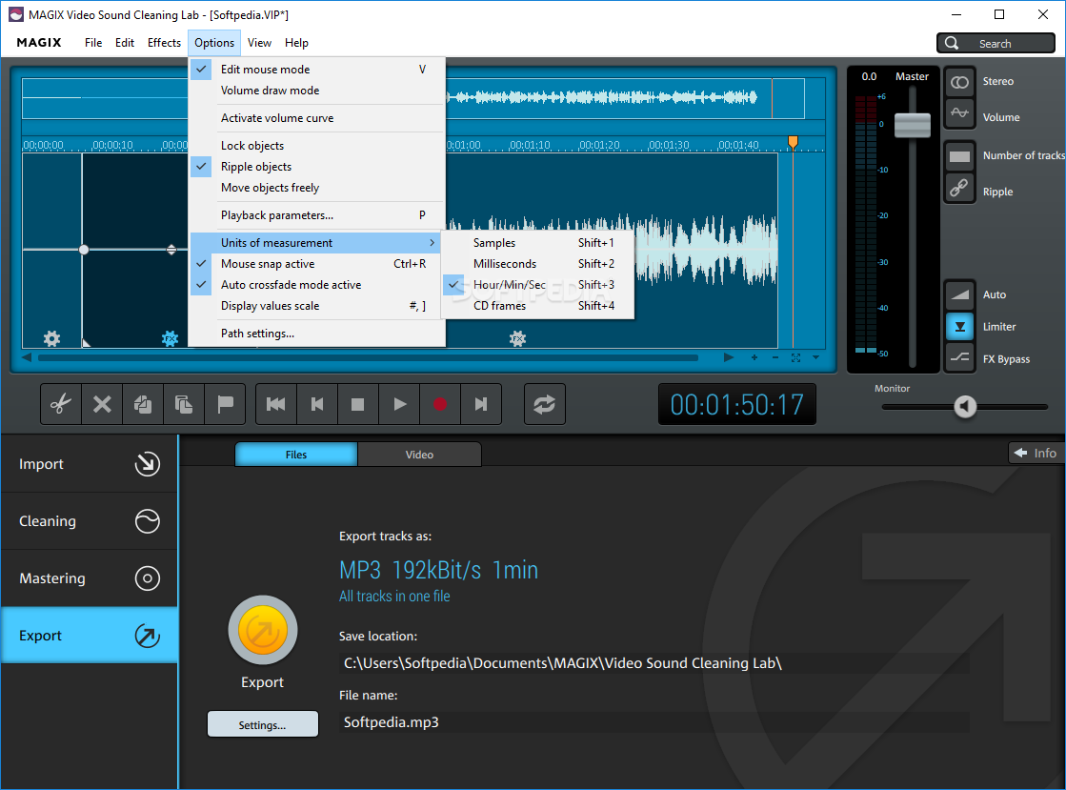Image resolution: width=1066 pixels, height=790 pixels.
Task: Toggle Ripple objects checkmark
Action: click(317, 167)
